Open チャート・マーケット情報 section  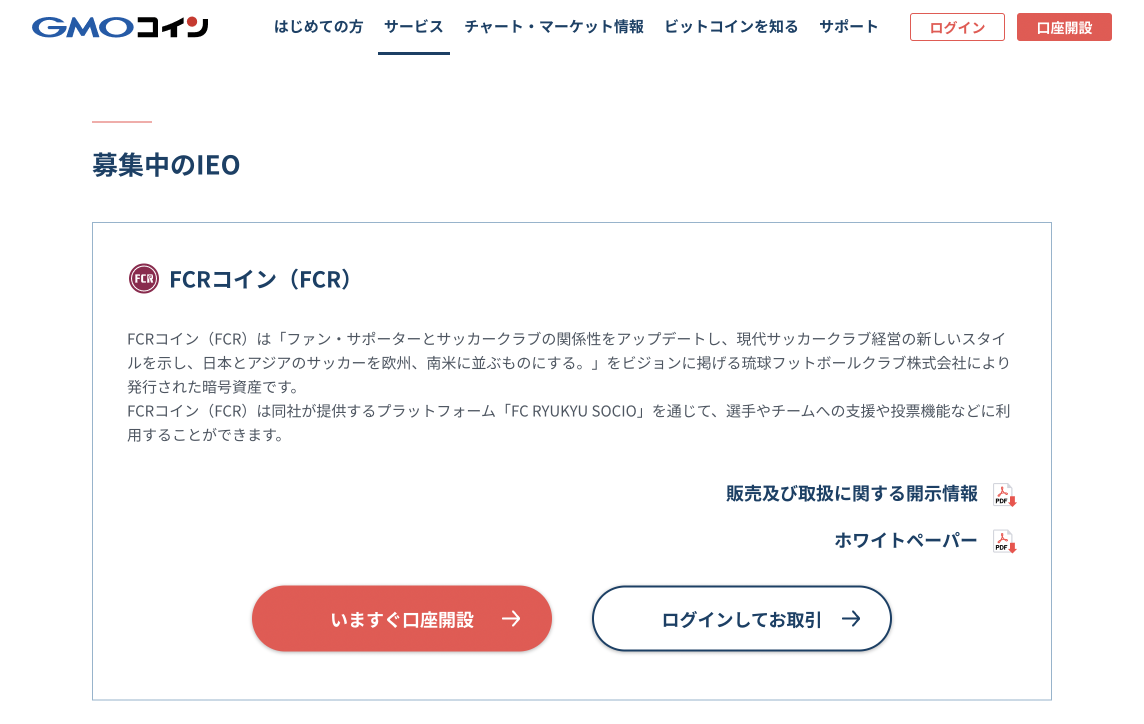(x=554, y=26)
